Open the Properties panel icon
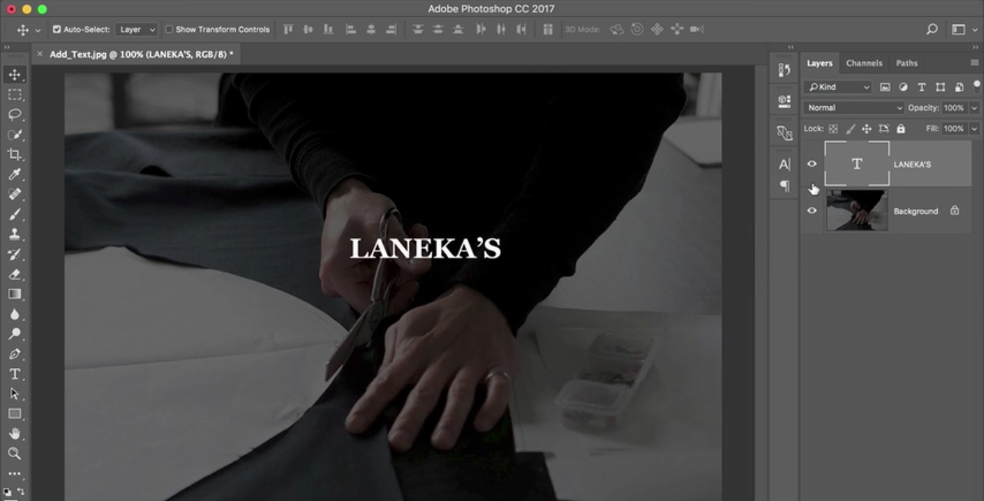 tap(784, 101)
